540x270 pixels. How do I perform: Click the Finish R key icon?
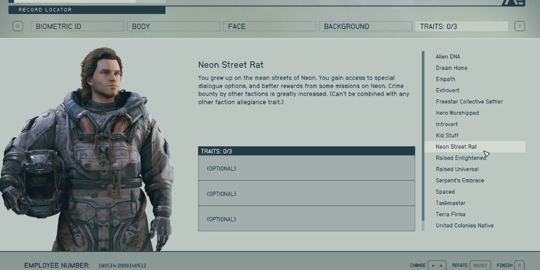(x=519, y=265)
